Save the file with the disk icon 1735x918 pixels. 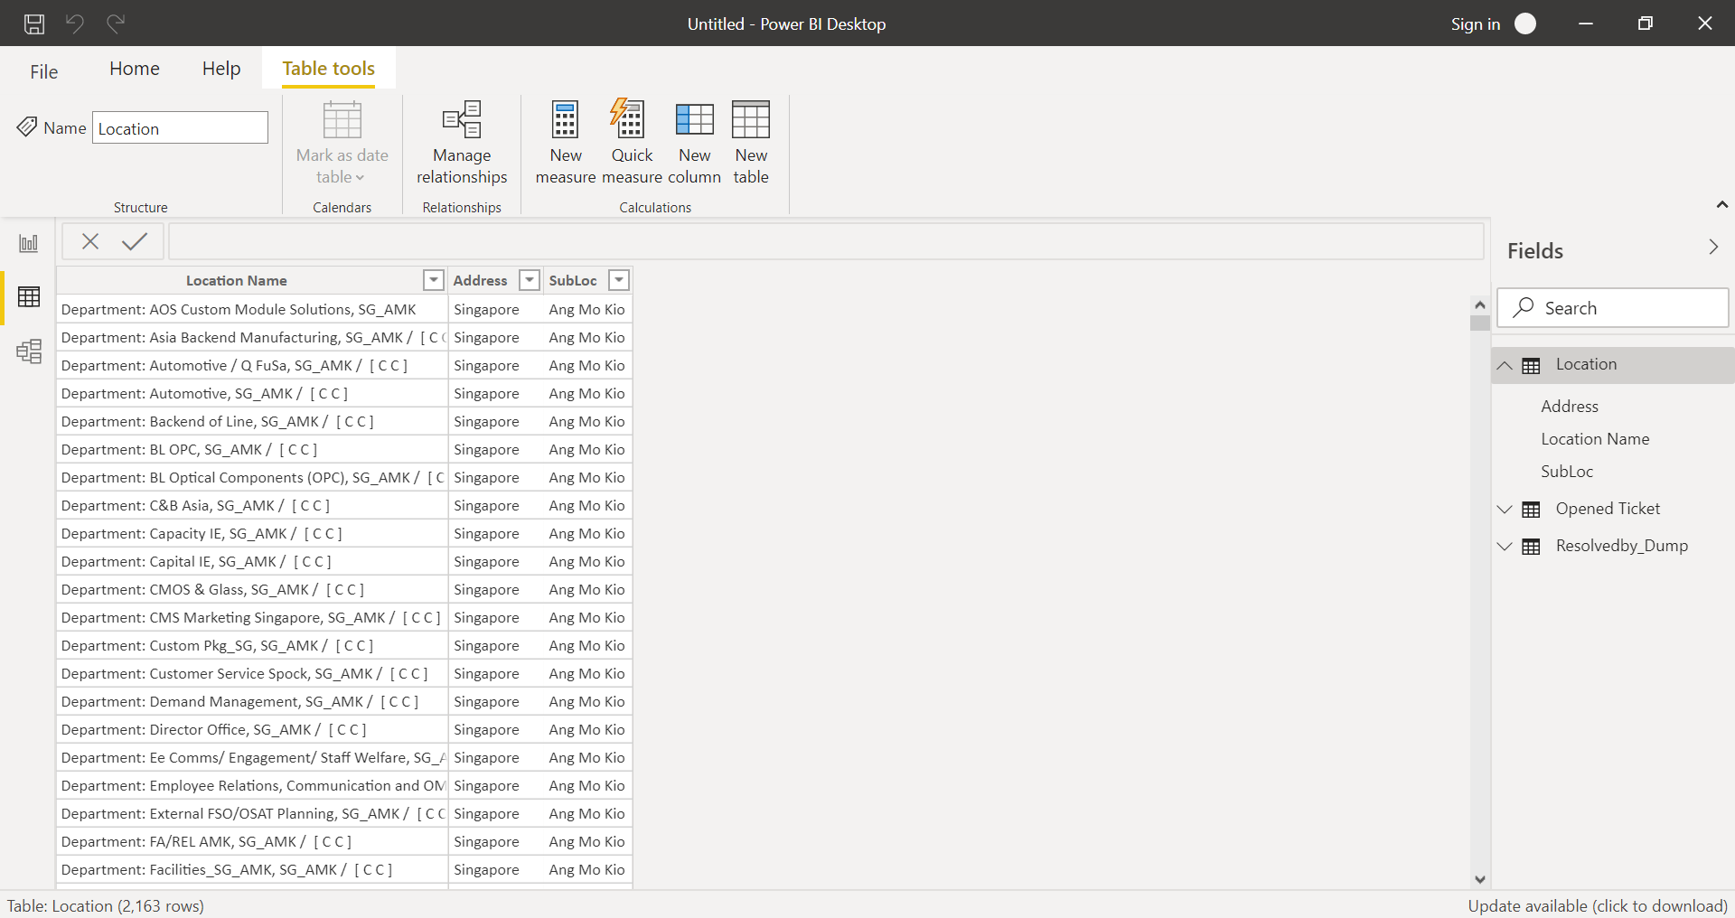(x=34, y=23)
